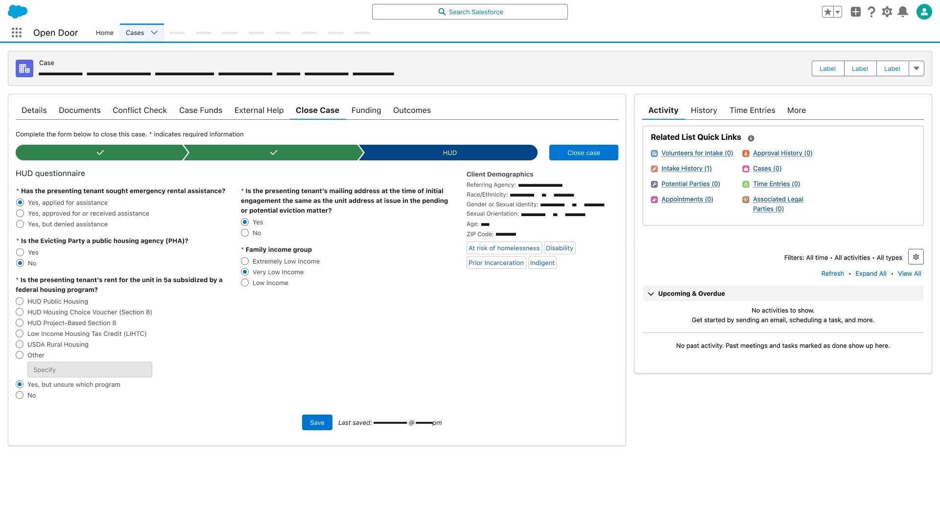Open the Time Entries tab
Viewport: 940px width, 528px height.
pos(752,110)
